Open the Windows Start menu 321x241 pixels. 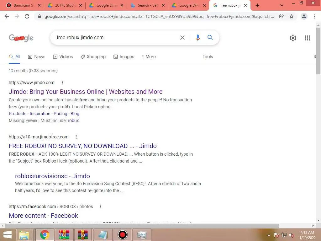tap(8, 235)
